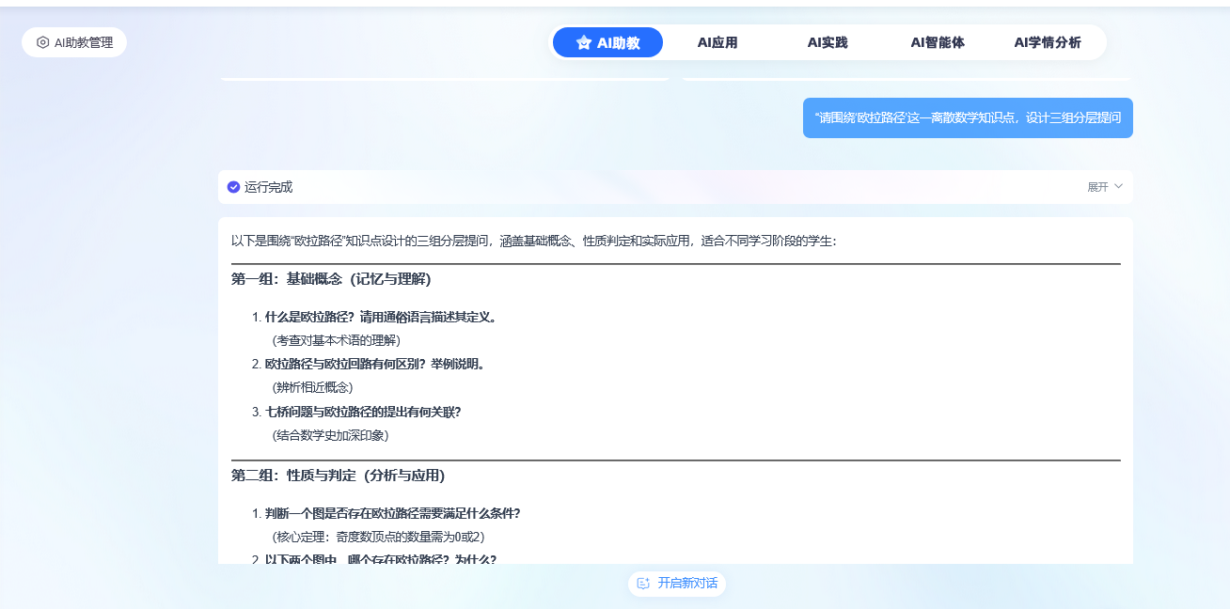Screen dimensions: 1230x609
Task: Click the 展开 label on the run status bar
Action: coord(1097,187)
